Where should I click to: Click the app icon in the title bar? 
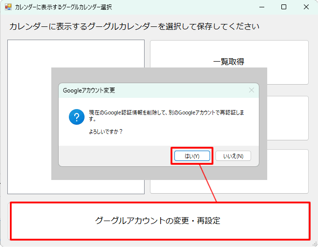pos(8,7)
